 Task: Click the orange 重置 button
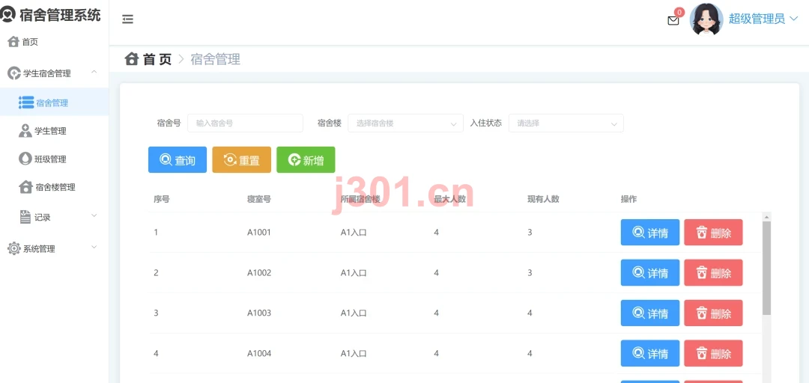coord(241,160)
